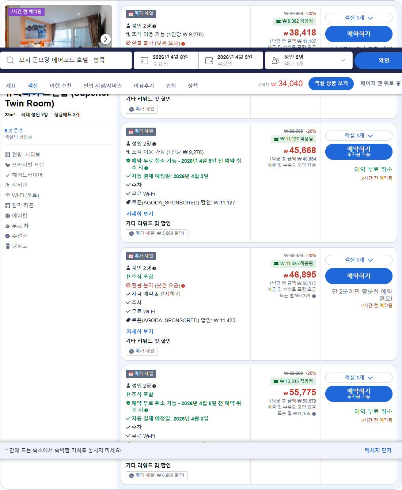Image resolution: width=402 pixels, height=490 pixels.
Task: Open the 여행 추천 tab
Action: (x=61, y=86)
